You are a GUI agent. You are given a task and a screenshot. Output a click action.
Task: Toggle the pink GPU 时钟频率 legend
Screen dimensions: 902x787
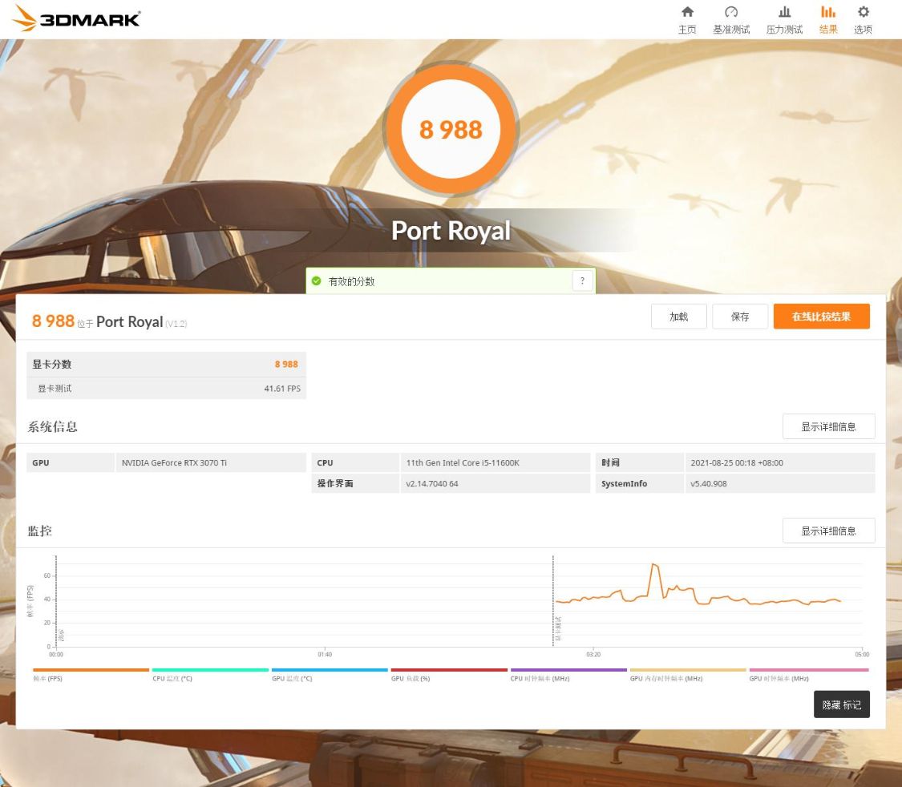point(808,674)
